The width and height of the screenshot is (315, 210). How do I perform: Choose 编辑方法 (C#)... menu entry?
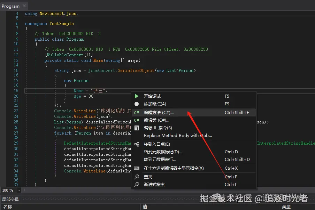(194, 112)
